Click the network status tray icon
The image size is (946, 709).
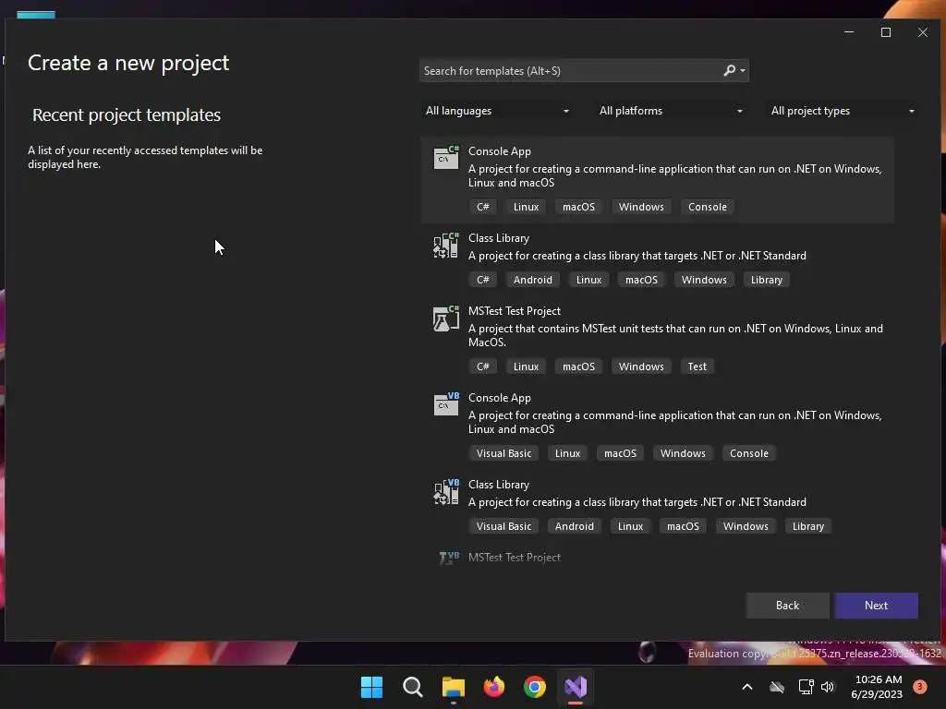(x=806, y=687)
